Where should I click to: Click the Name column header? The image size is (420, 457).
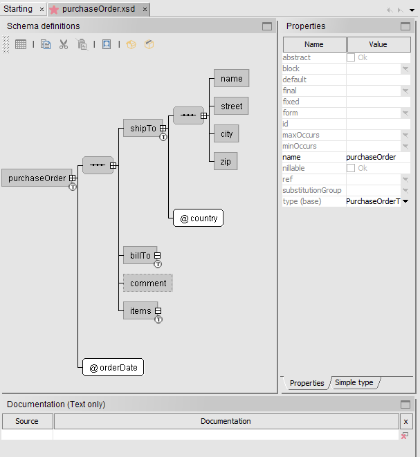pos(314,44)
